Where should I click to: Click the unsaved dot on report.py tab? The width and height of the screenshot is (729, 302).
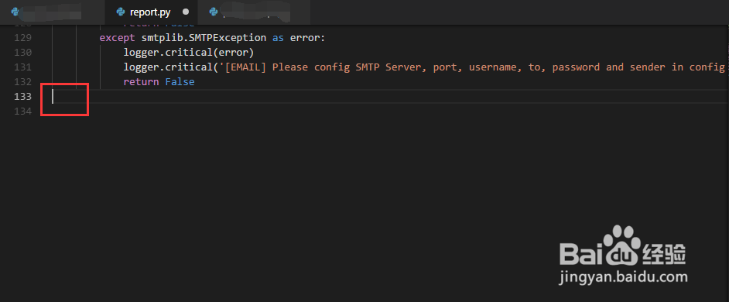[186, 12]
